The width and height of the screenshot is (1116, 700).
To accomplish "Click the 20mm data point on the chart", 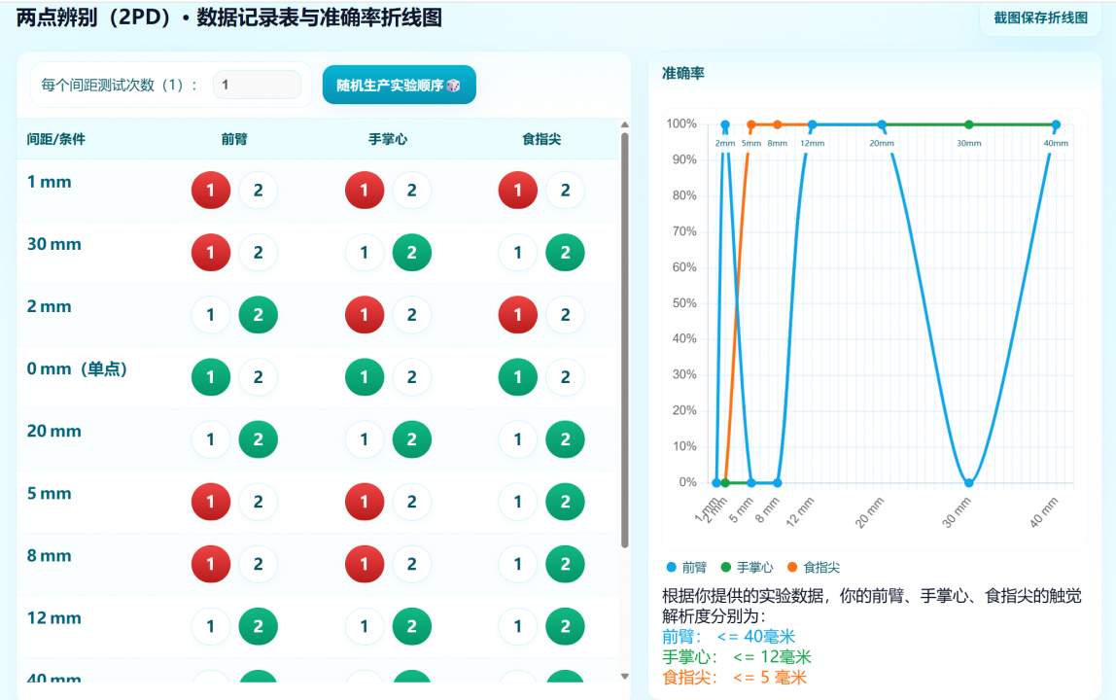I will pyautogui.click(x=882, y=124).
